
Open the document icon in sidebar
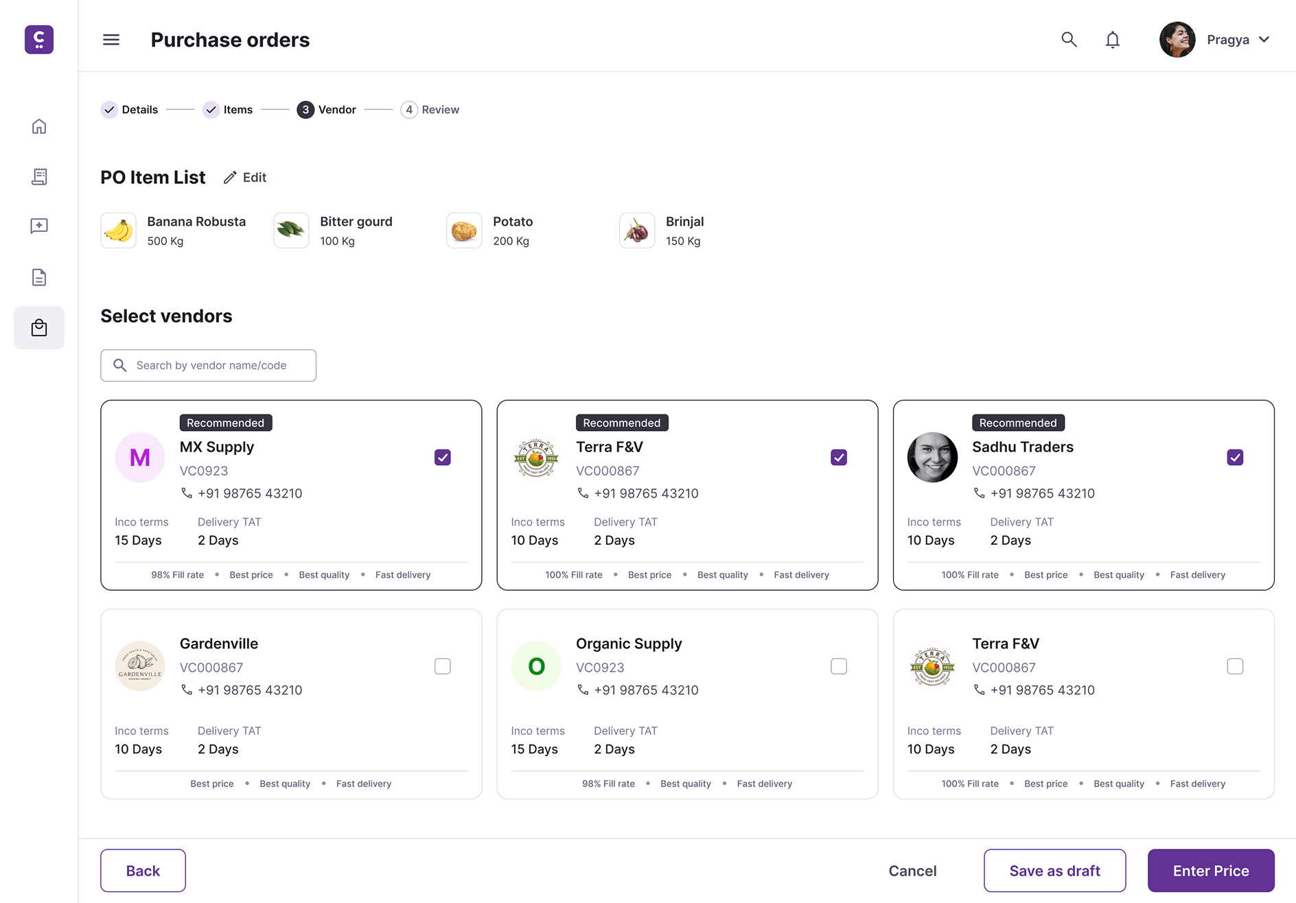tap(39, 277)
